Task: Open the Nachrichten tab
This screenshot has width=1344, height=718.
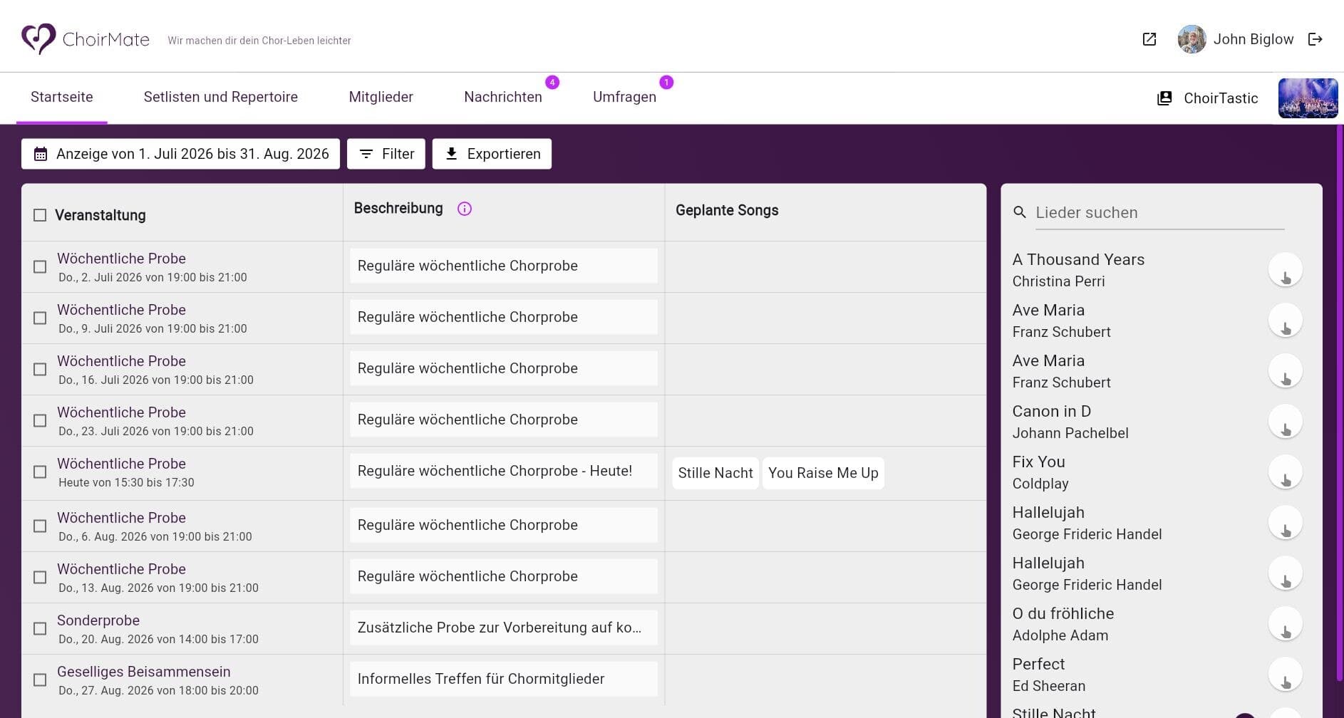Action: point(503,97)
